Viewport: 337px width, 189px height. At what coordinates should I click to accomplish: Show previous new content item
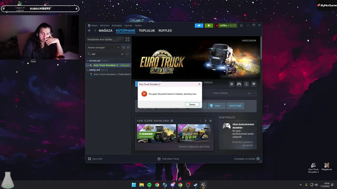[x=201, y=121]
